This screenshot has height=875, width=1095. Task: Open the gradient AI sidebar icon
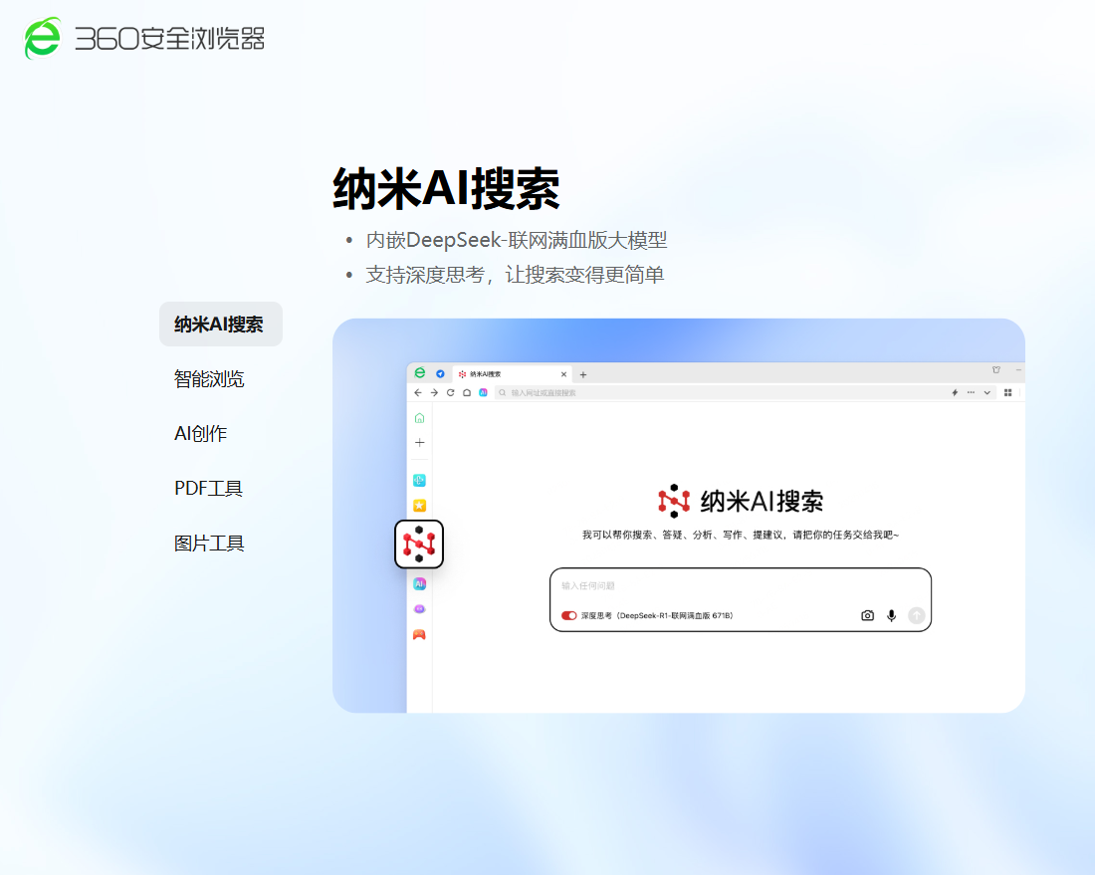(x=420, y=583)
